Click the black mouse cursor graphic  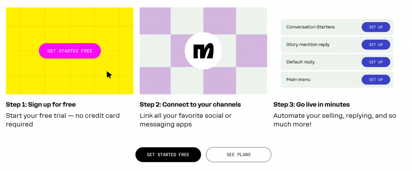pyautogui.click(x=109, y=75)
